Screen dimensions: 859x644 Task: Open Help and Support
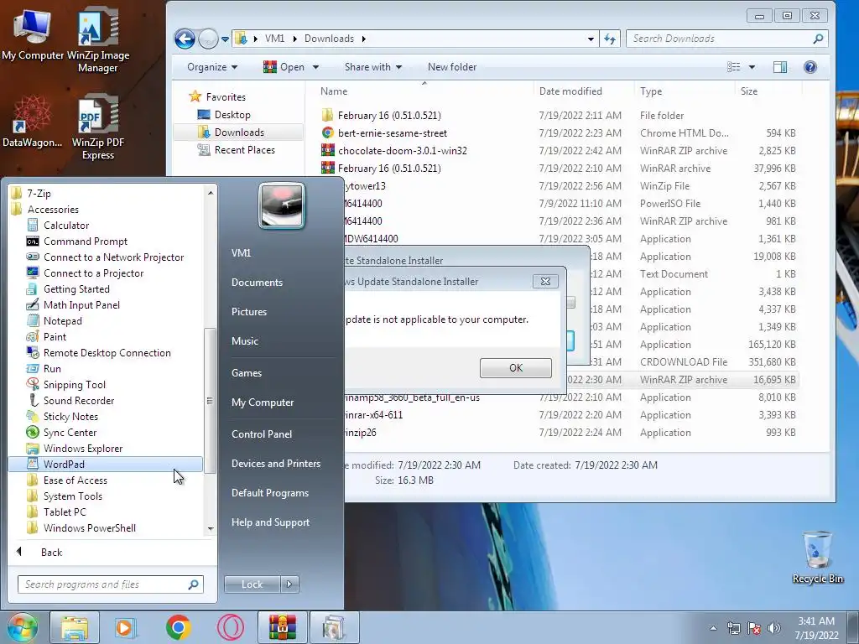[x=270, y=522]
